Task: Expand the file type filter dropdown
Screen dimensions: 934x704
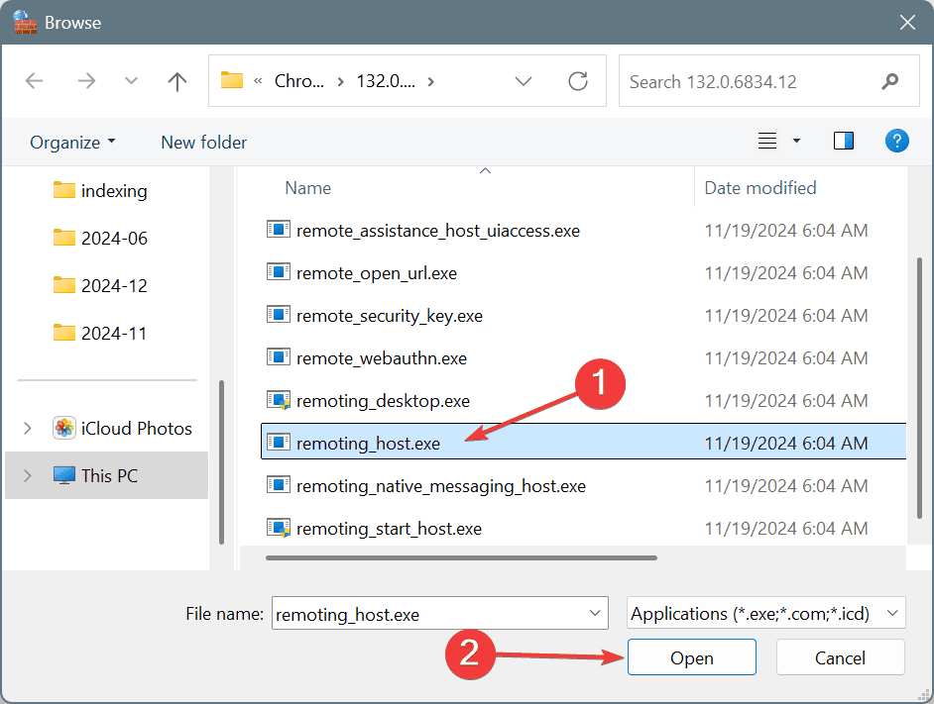Action: click(892, 614)
